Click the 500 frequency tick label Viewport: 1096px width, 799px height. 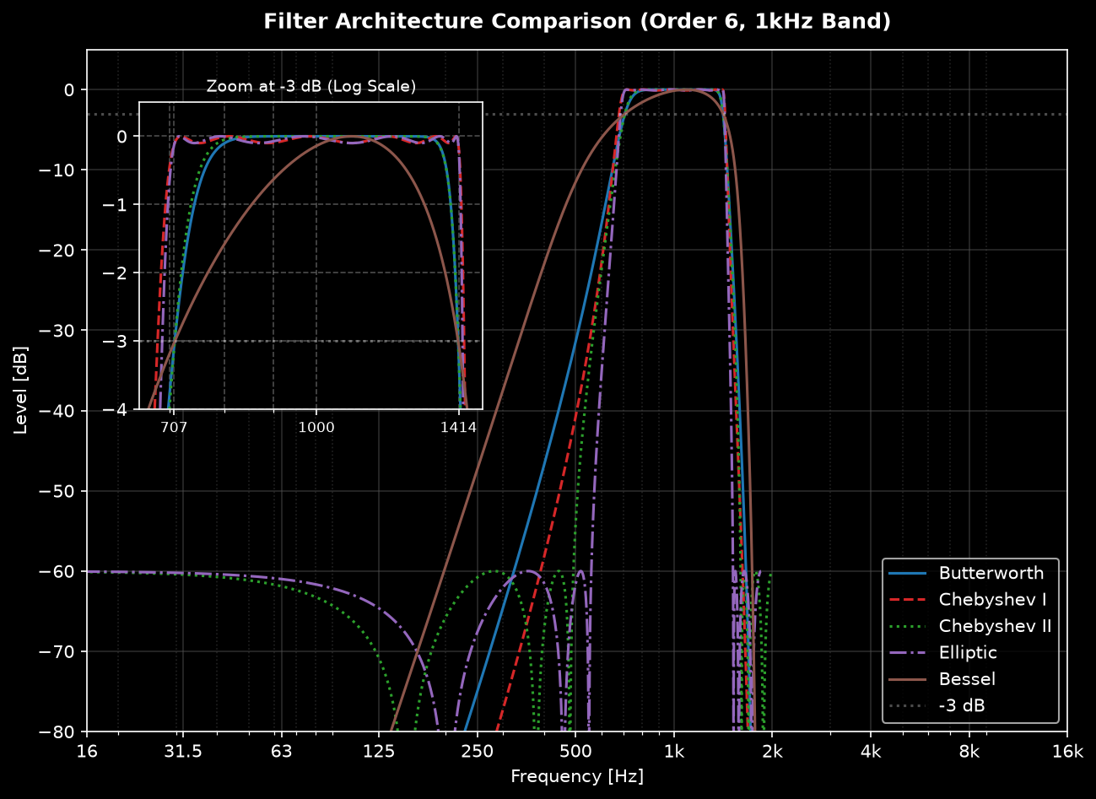pyautogui.click(x=575, y=753)
